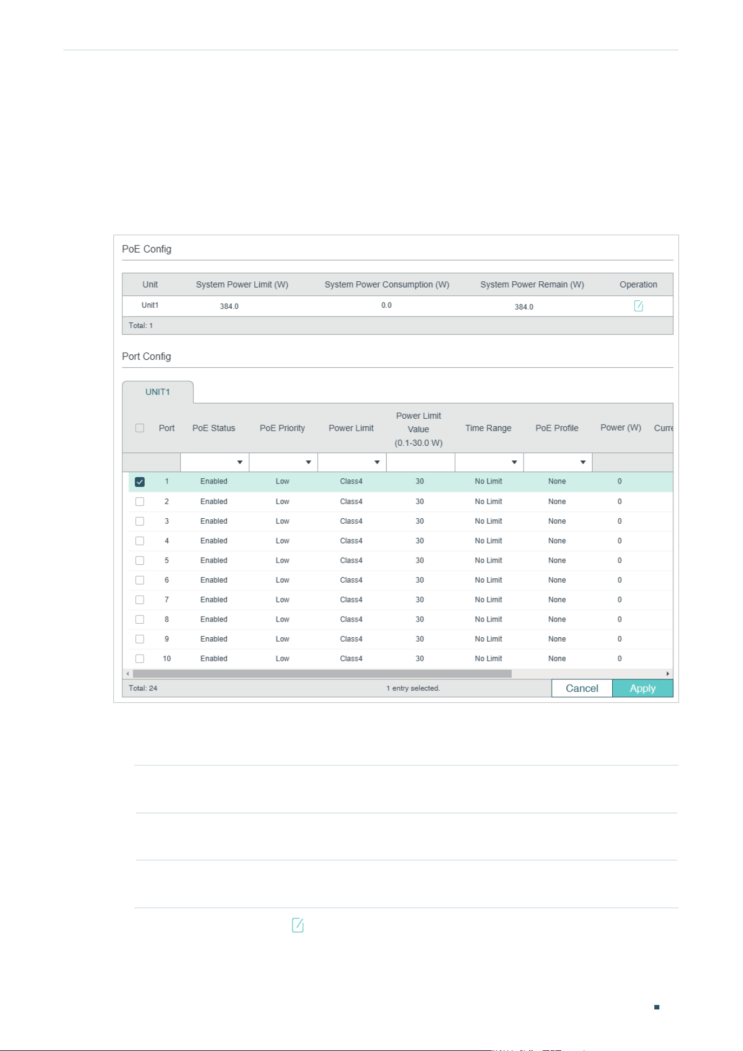Click the scrollbar right arrow
This screenshot has width=743, height=1051.
pyautogui.click(x=668, y=674)
